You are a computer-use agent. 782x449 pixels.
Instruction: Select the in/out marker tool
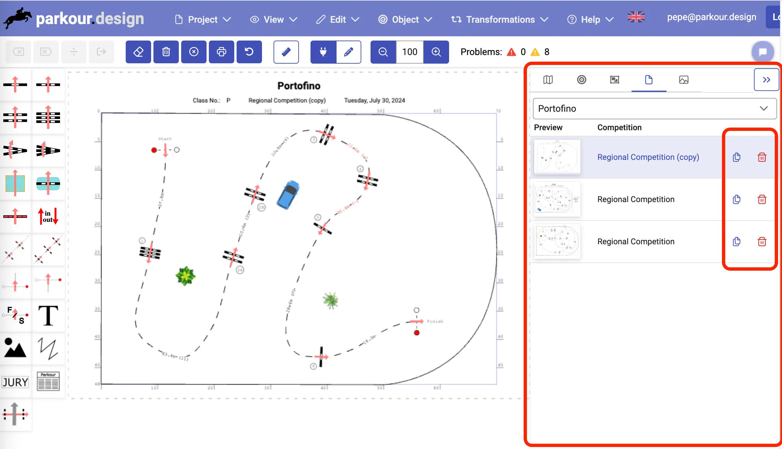(x=48, y=217)
